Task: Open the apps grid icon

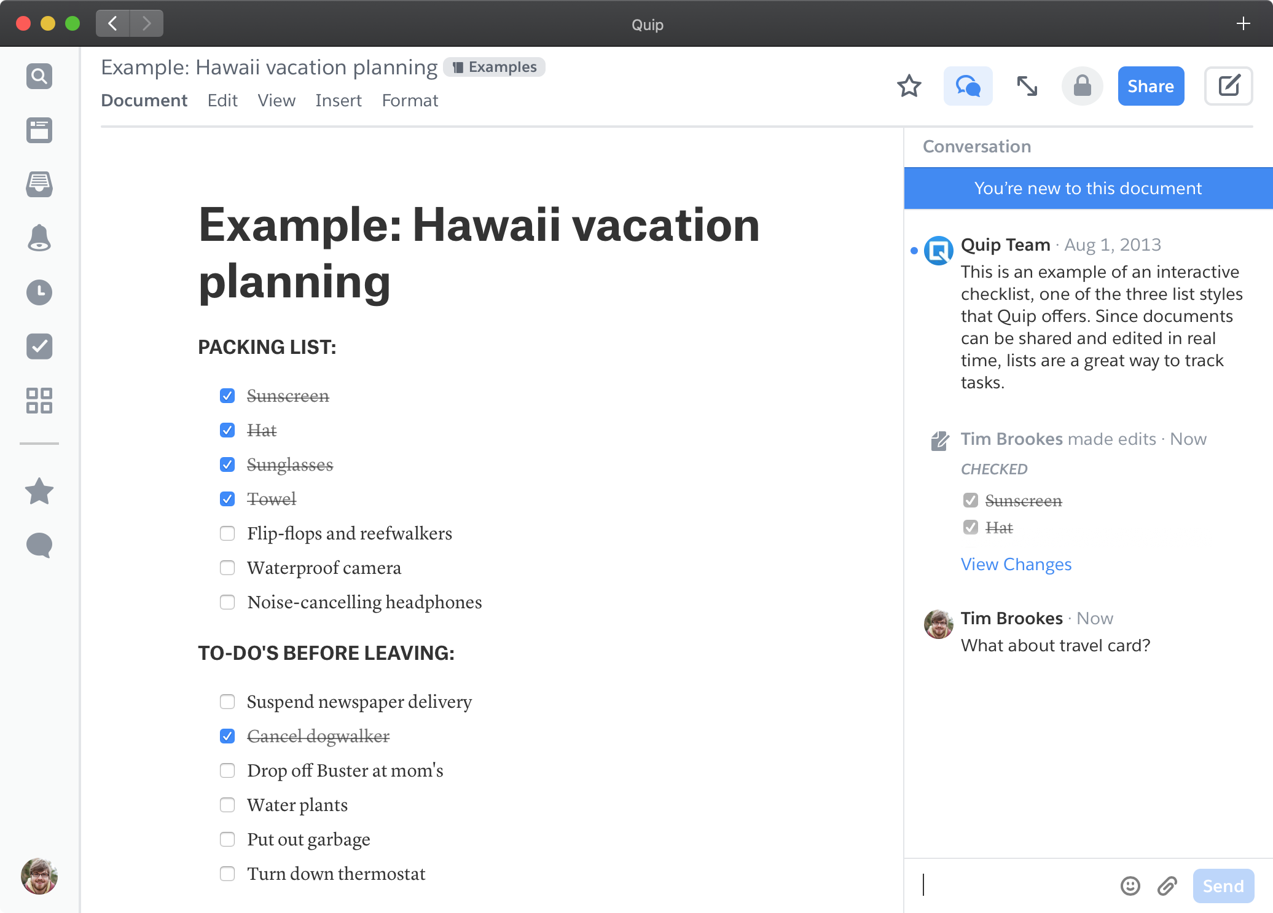Action: 39,401
